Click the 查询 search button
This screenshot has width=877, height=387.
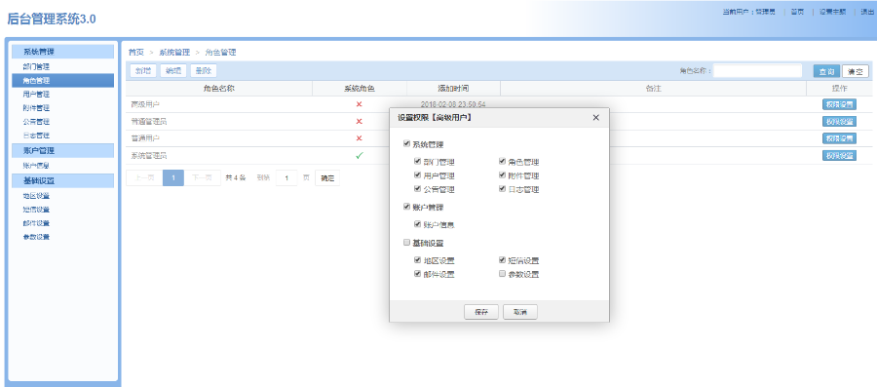(x=826, y=71)
